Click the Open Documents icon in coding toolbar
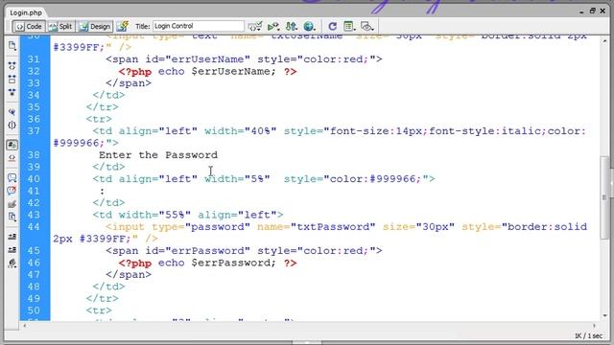The image size is (614, 345). [12, 46]
